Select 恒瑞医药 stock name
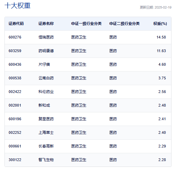The width and height of the screenshot is (181, 173). [46, 37]
